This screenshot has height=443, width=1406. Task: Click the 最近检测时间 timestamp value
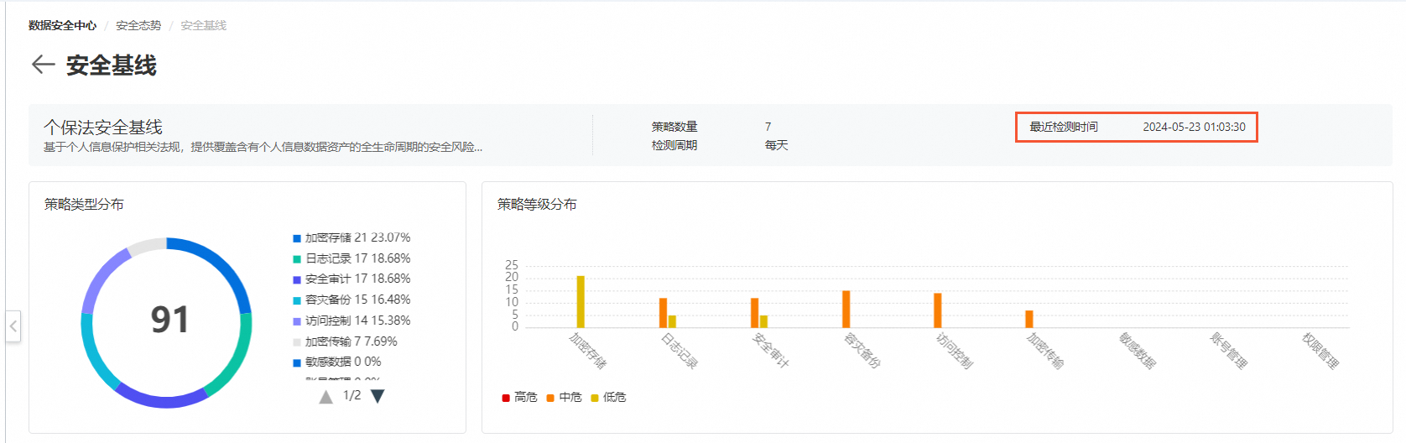coord(1194,127)
